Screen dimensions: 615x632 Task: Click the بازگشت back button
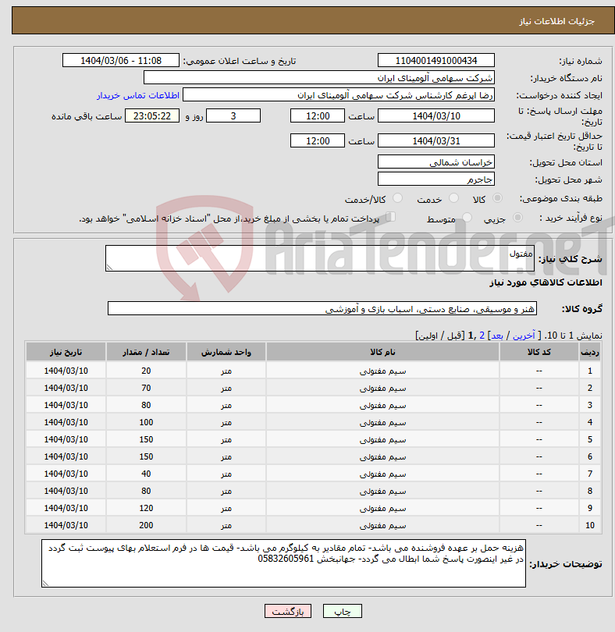pyautogui.click(x=287, y=611)
